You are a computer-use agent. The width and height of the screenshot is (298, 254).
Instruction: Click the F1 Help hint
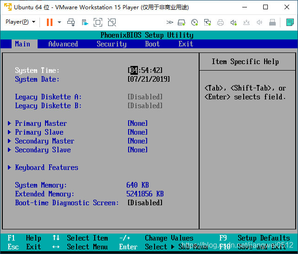(x=24, y=238)
